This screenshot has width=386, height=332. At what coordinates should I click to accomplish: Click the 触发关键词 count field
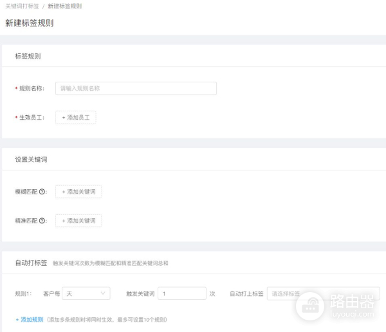[x=182, y=293]
